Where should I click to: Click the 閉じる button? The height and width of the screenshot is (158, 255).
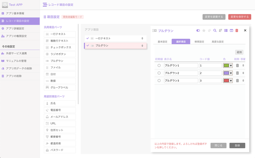[219, 145]
